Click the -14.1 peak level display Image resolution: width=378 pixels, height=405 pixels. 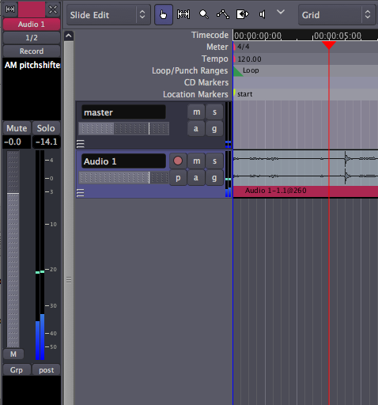click(x=47, y=142)
